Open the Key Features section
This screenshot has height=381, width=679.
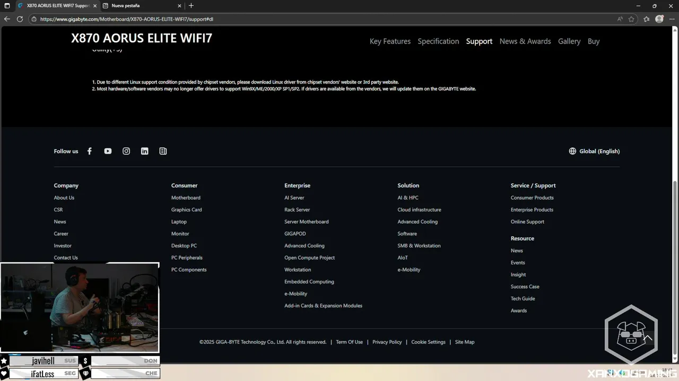pos(390,41)
